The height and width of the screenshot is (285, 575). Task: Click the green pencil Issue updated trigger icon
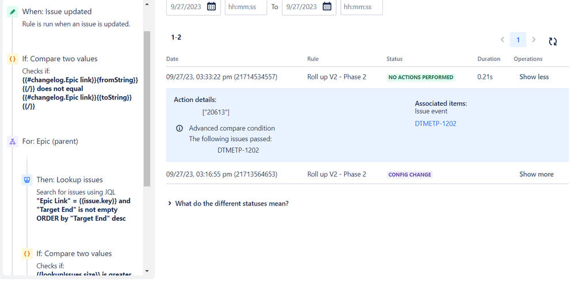(13, 12)
